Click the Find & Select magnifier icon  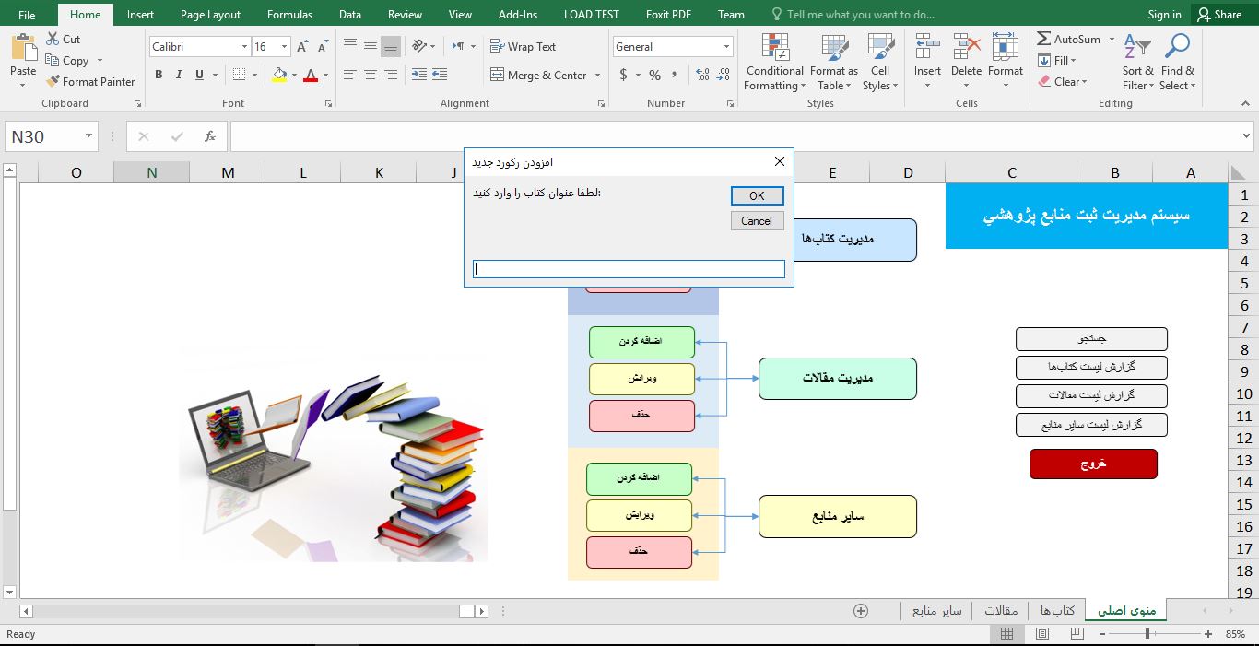click(1177, 48)
